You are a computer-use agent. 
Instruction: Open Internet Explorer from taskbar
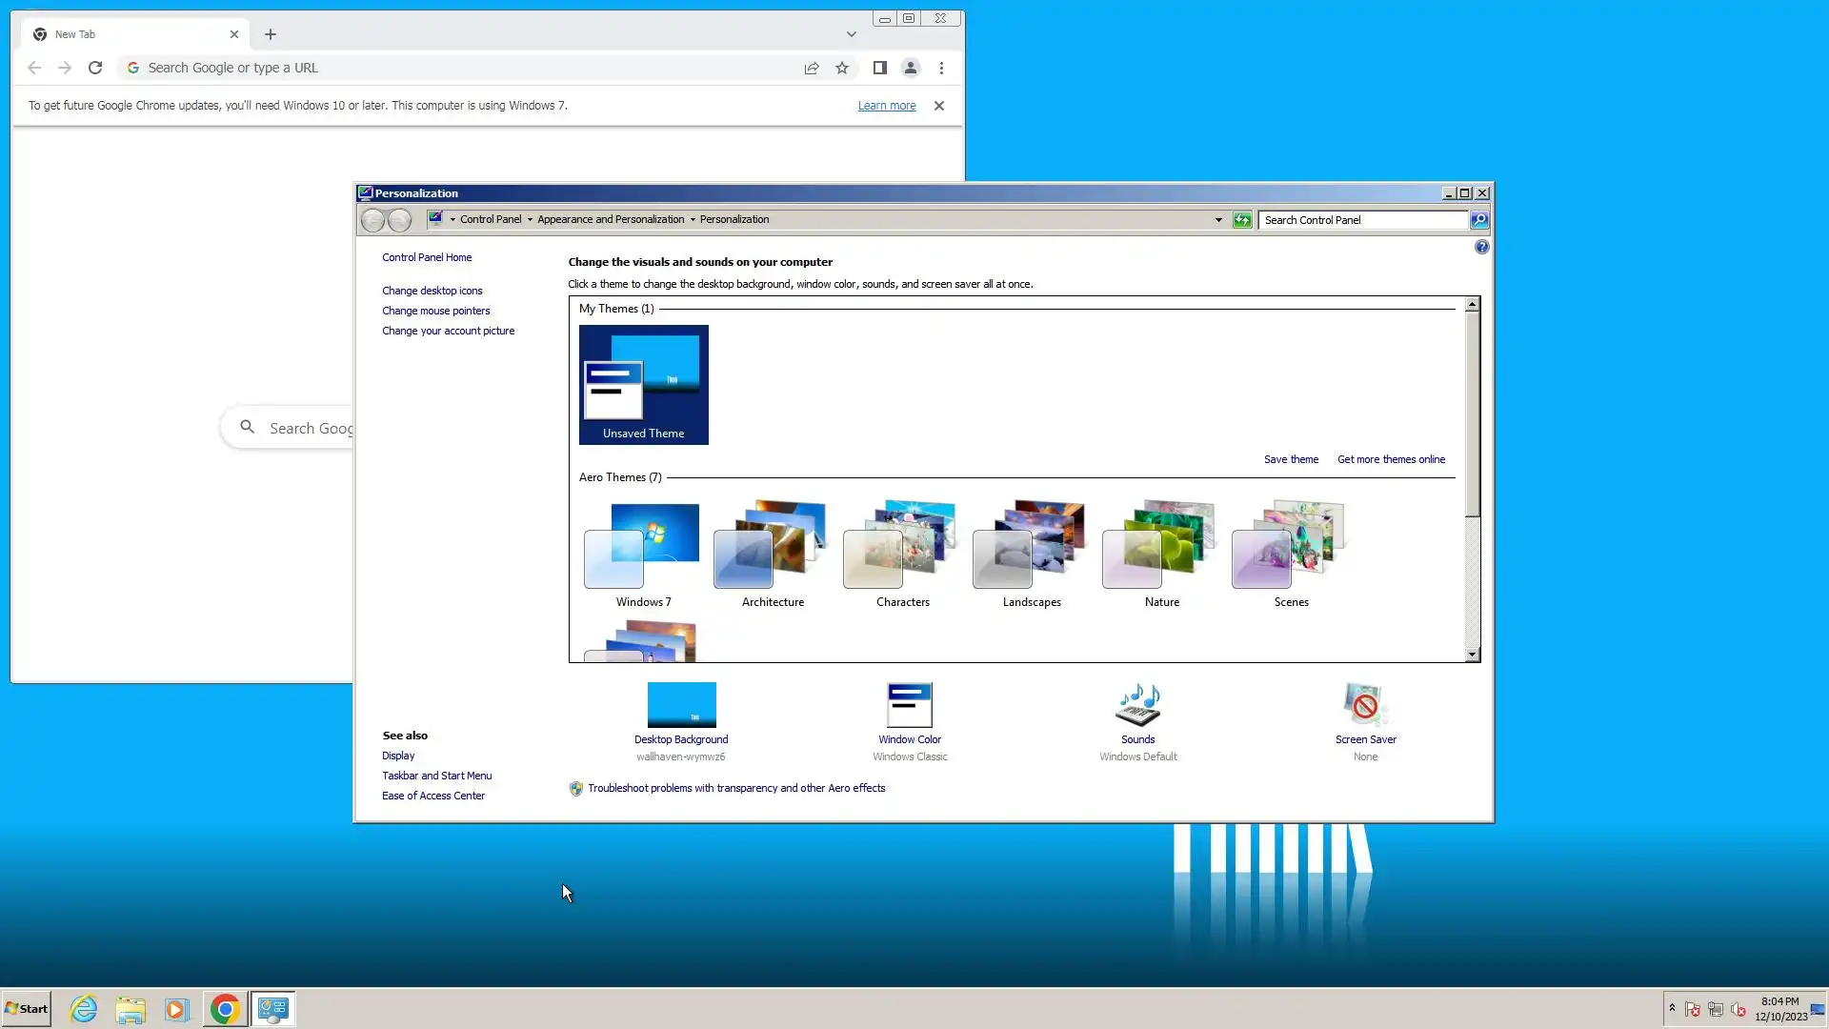tap(84, 1009)
